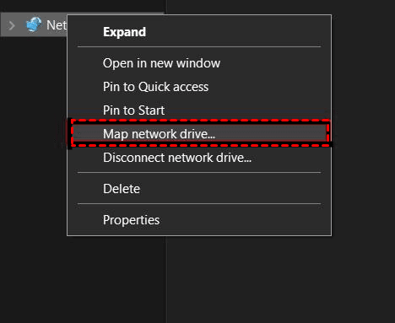Pick the bold default action in the context menu

(x=124, y=32)
